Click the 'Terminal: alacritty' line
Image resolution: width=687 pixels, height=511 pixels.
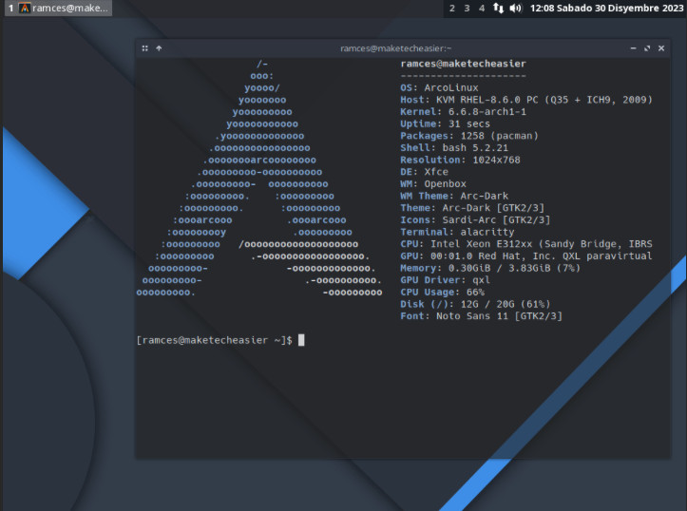point(457,232)
